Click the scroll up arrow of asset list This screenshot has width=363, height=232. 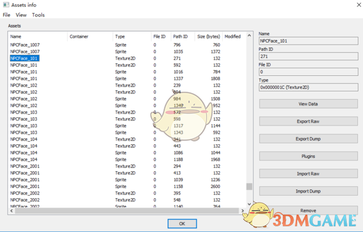tap(249, 36)
